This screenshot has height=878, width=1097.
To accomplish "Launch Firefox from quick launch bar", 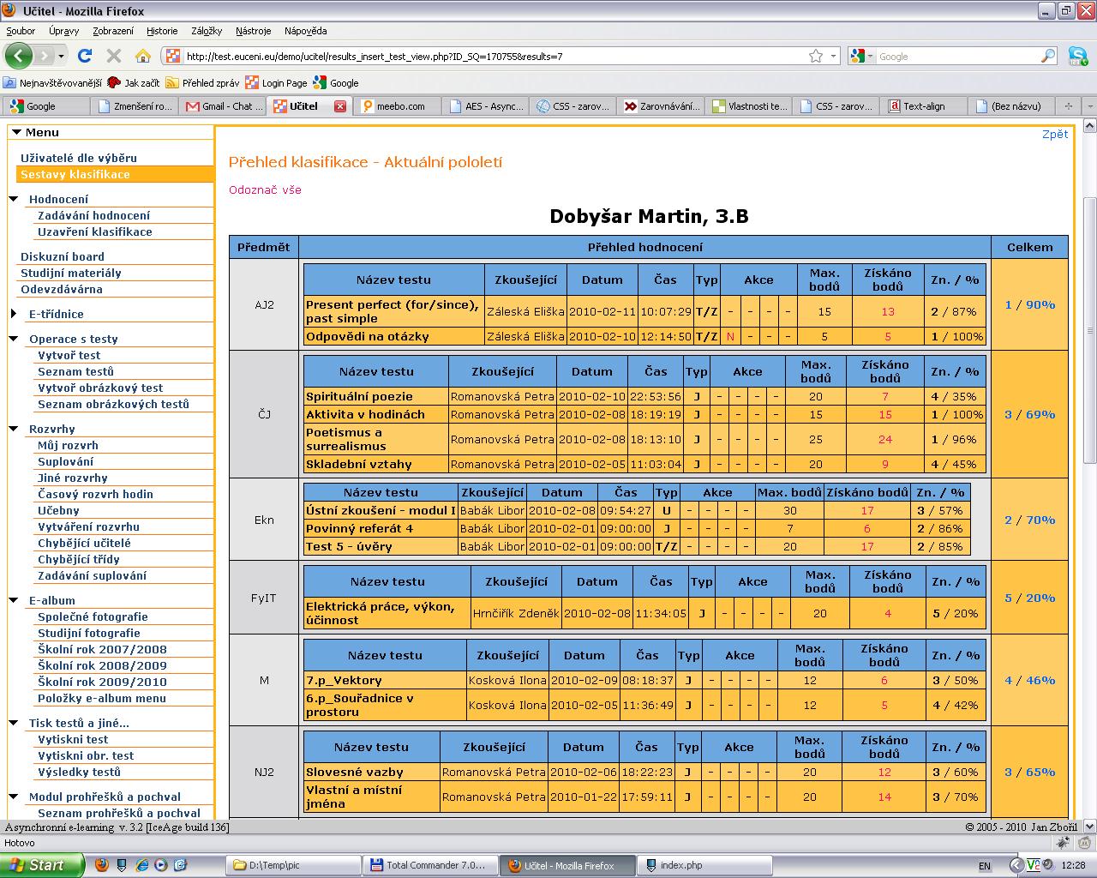I will click(101, 865).
